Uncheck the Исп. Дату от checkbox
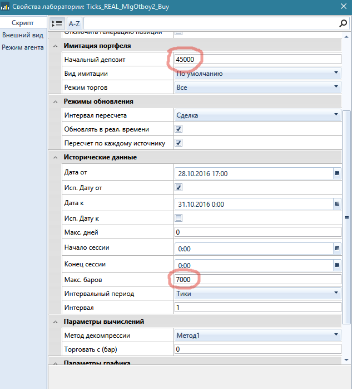Viewport: 352px width, 389px height. 179,188
